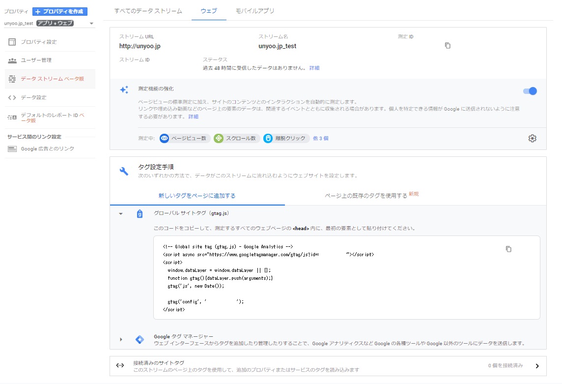Click the connected site tags icon
This screenshot has width=562, height=384.
tap(120, 365)
